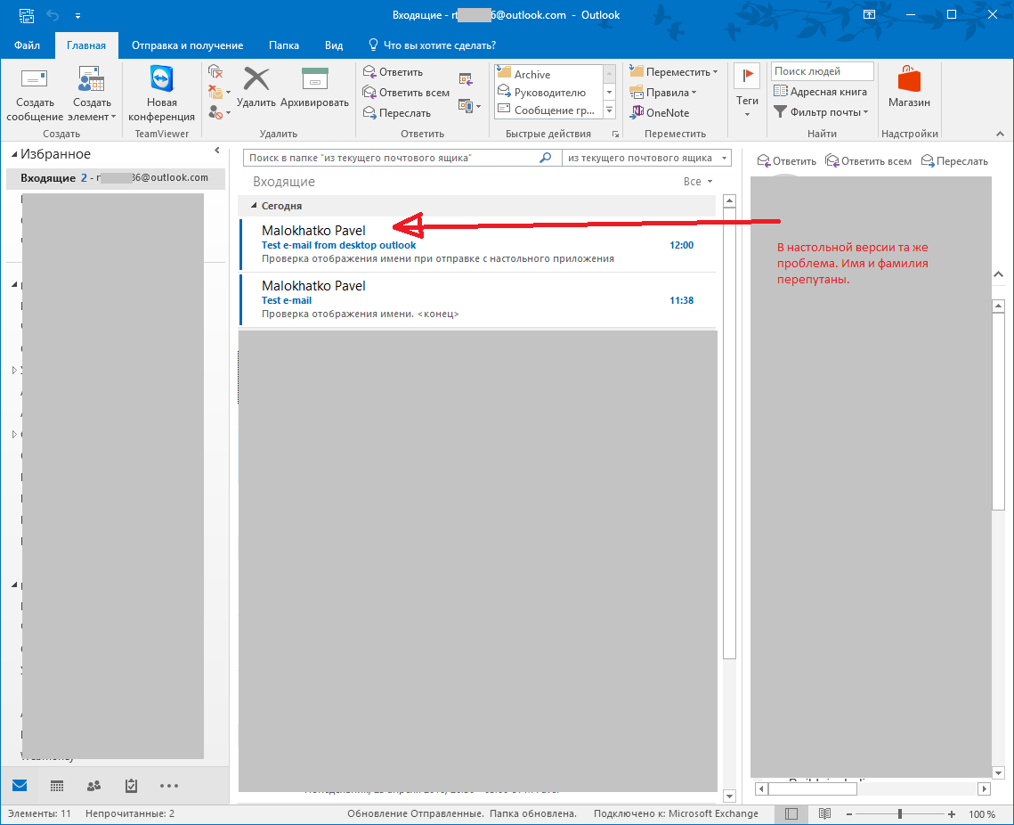Open the Filter Email dropdown
1014x825 pixels.
coord(821,112)
